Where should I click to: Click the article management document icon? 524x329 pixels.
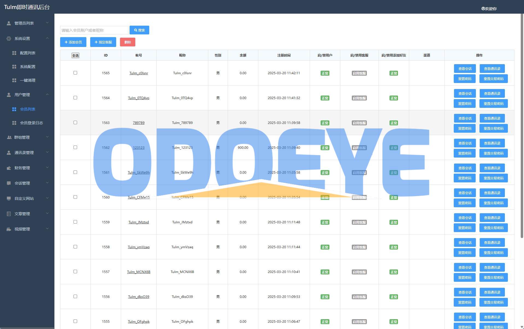(x=9, y=214)
